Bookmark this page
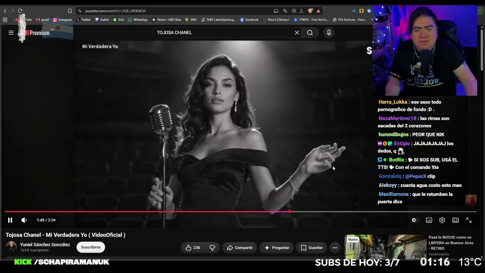 point(70,11)
